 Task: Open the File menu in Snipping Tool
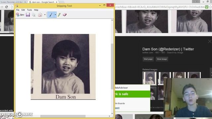click(x=18, y=10)
